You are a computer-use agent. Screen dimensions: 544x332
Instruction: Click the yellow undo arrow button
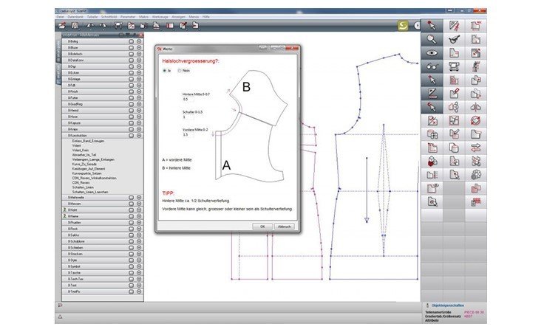click(x=403, y=25)
